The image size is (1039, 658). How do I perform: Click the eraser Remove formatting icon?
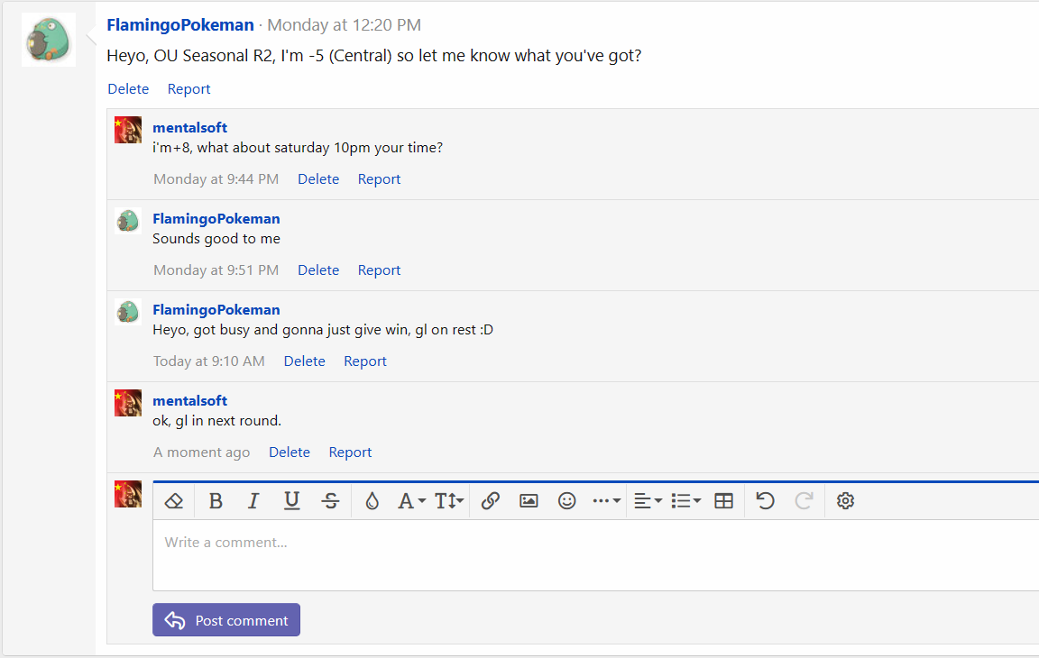click(175, 501)
